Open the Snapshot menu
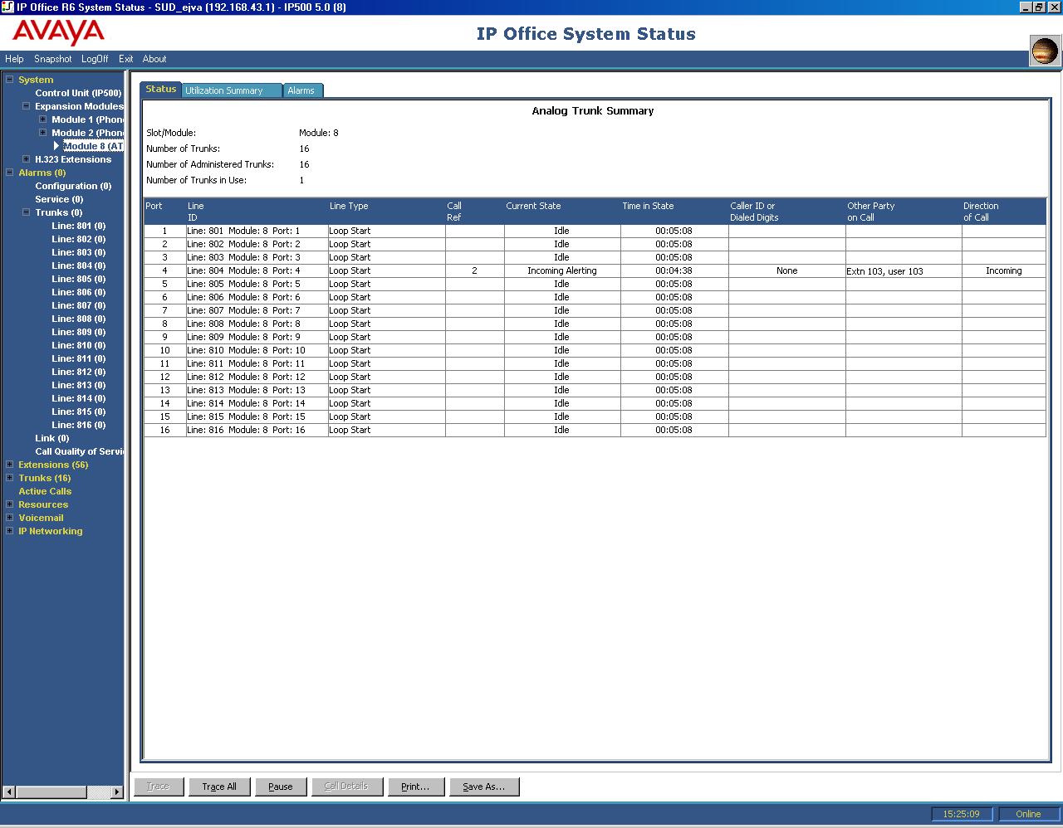 point(53,59)
